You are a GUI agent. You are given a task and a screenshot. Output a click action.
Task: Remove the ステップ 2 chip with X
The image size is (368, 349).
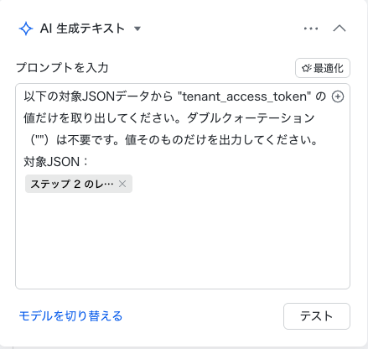point(122,184)
